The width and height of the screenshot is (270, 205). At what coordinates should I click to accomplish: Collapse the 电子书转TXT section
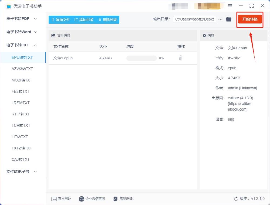21,45
